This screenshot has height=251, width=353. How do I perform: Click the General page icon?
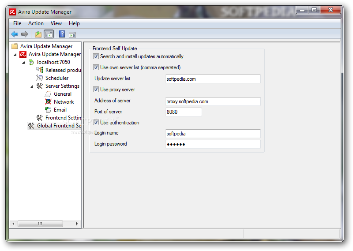click(x=48, y=94)
